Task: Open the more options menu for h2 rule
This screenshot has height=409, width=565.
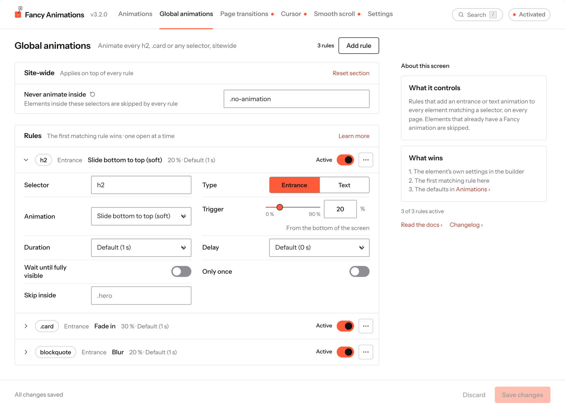Action: [x=366, y=160]
